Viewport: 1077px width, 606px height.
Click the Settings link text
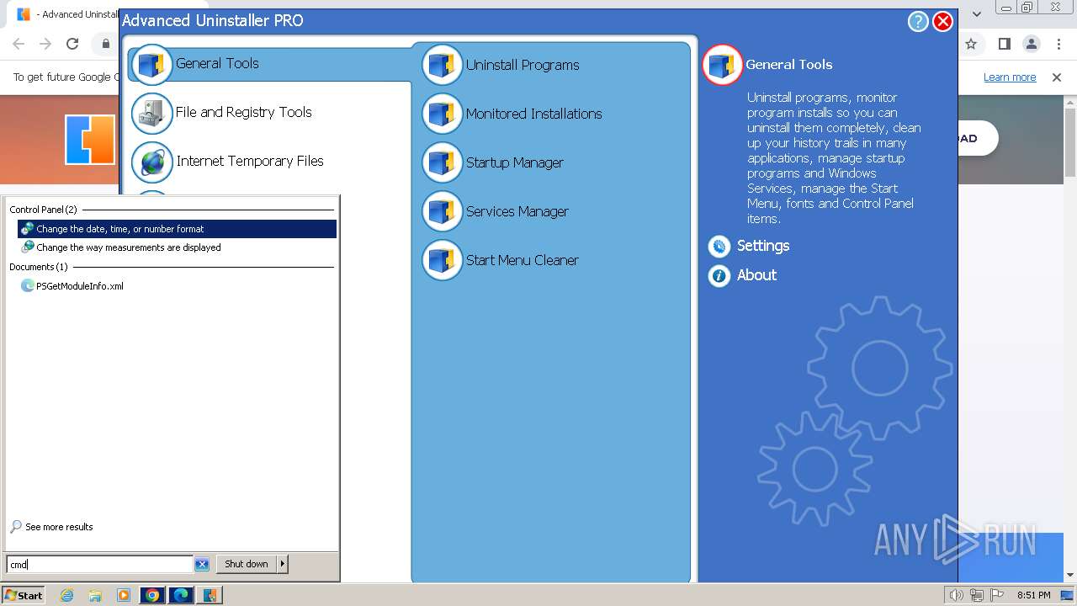click(x=763, y=246)
